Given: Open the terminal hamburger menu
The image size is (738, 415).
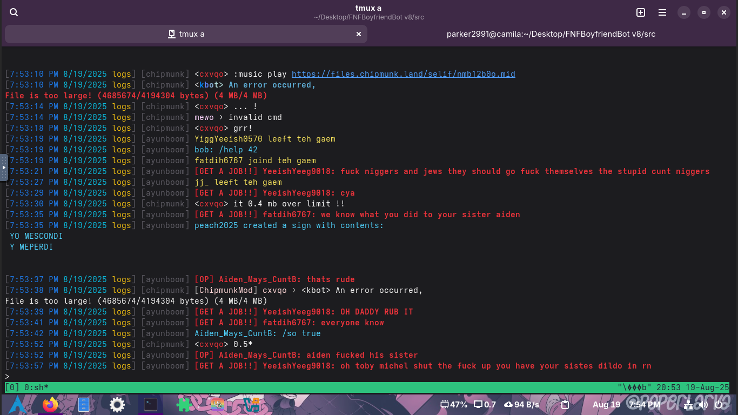Looking at the screenshot, I should tap(662, 12).
